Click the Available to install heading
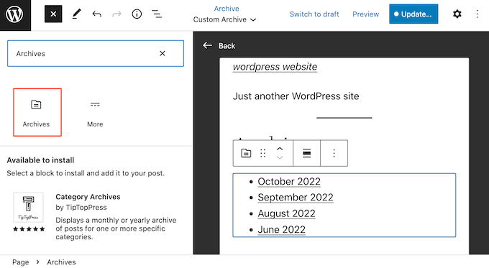Image resolution: width=489 pixels, height=268 pixels. [x=40, y=160]
